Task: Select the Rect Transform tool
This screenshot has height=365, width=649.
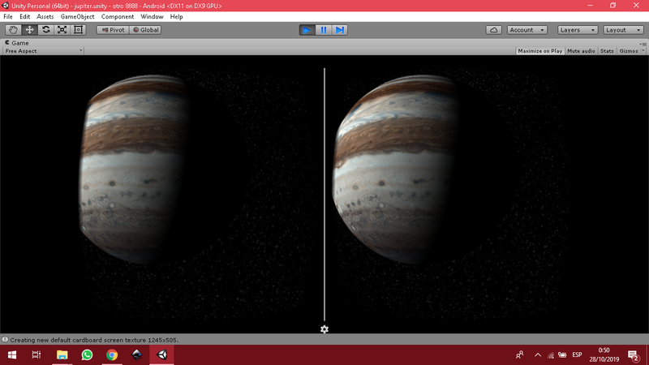Action: (x=79, y=30)
